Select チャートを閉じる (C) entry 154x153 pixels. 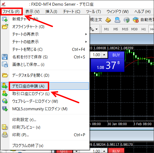pos(45,49)
